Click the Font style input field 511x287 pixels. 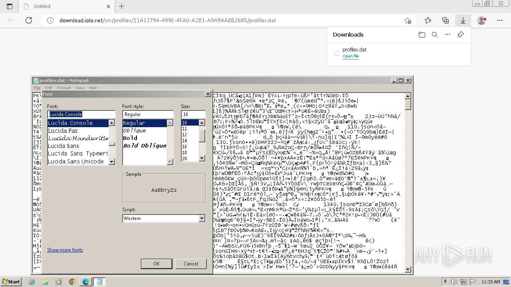coord(148,114)
